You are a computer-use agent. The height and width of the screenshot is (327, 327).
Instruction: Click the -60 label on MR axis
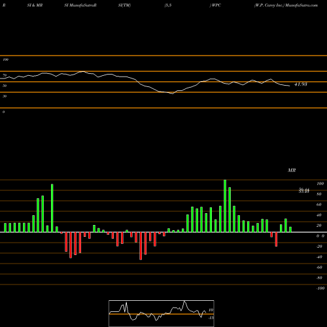319,267
